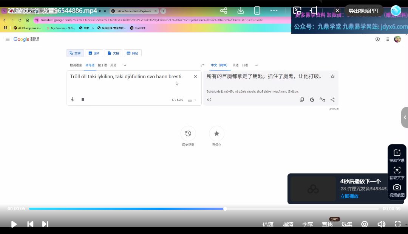Viewport: 408px width, 234px height.
Task: Save translation with the star toggle
Action: click(x=332, y=76)
